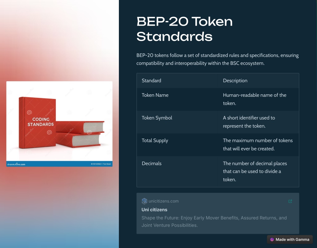Open the external link arrow icon

(x=290, y=201)
